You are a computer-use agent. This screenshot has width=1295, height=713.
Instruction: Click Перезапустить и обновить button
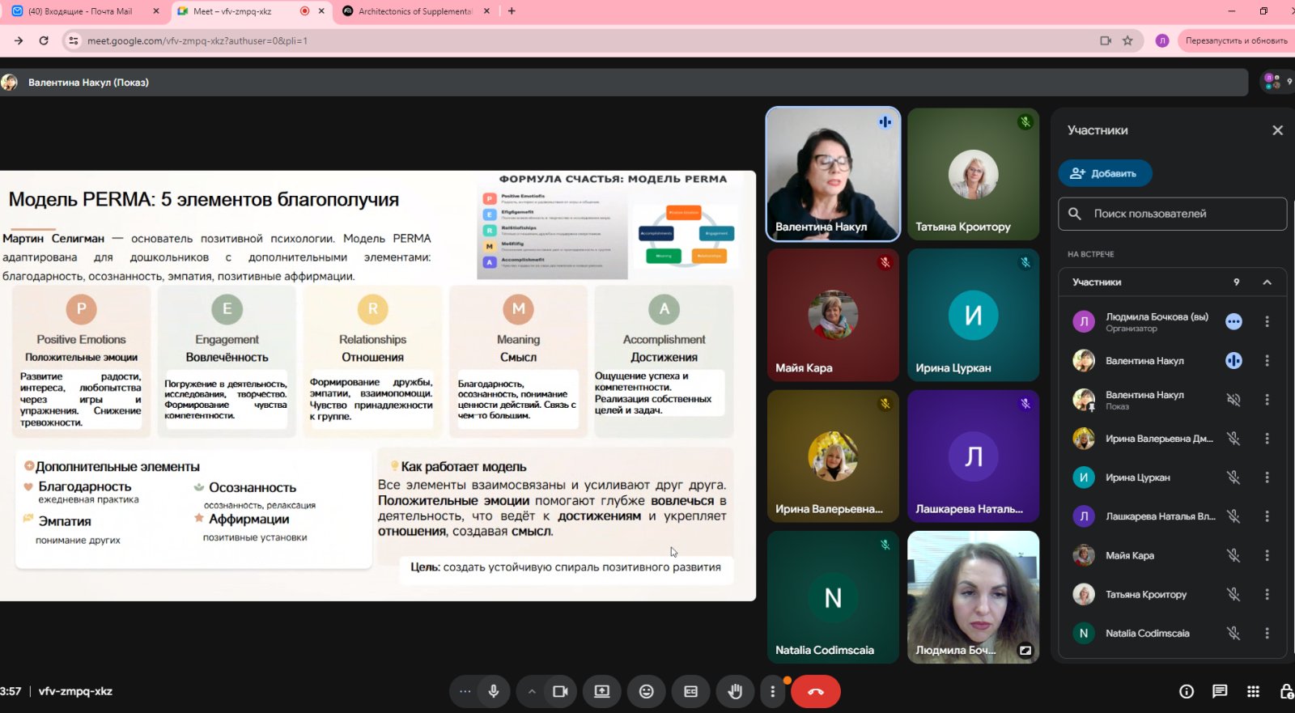(1235, 40)
